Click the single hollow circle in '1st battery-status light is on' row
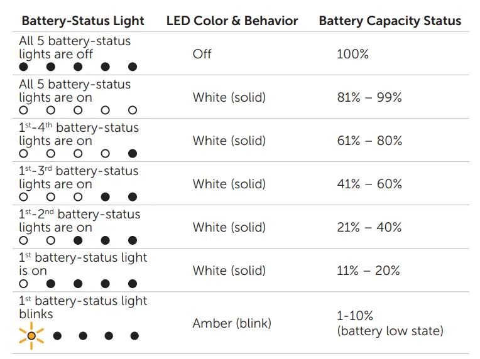Image resolution: width=480 pixels, height=359 pixels. (24, 284)
